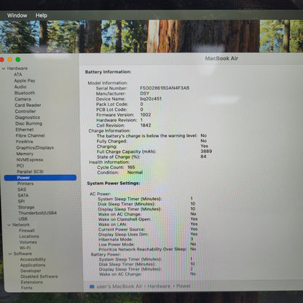Collapse the Network section

[x=9, y=225]
